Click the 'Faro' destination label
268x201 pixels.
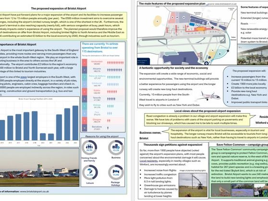coord(97,112)
